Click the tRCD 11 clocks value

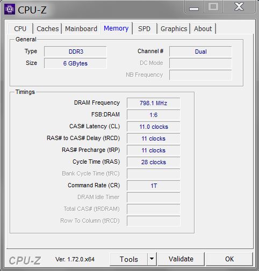(154, 138)
